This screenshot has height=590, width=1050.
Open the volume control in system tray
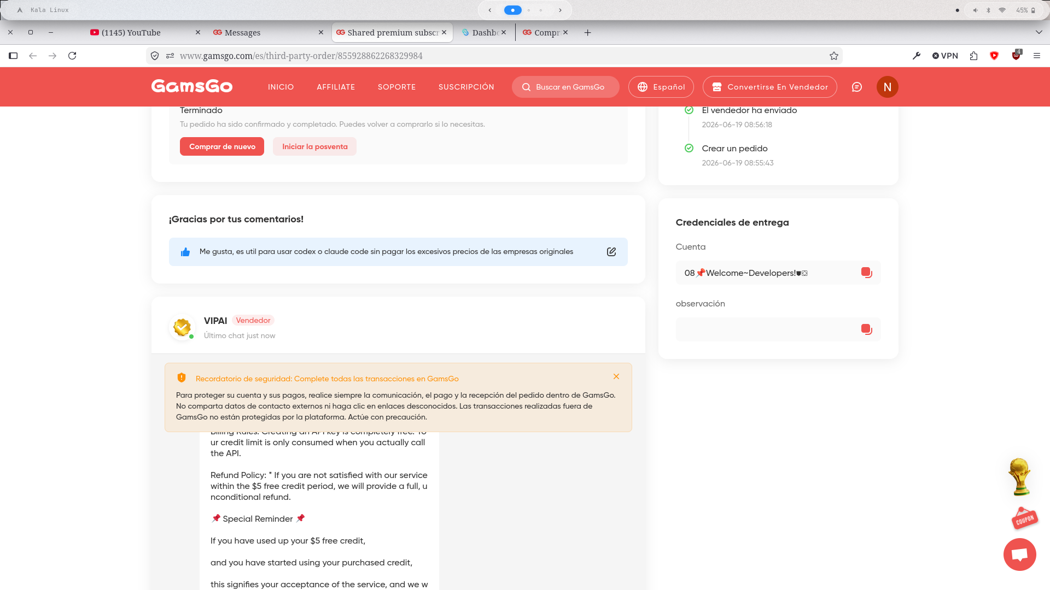pos(975,10)
